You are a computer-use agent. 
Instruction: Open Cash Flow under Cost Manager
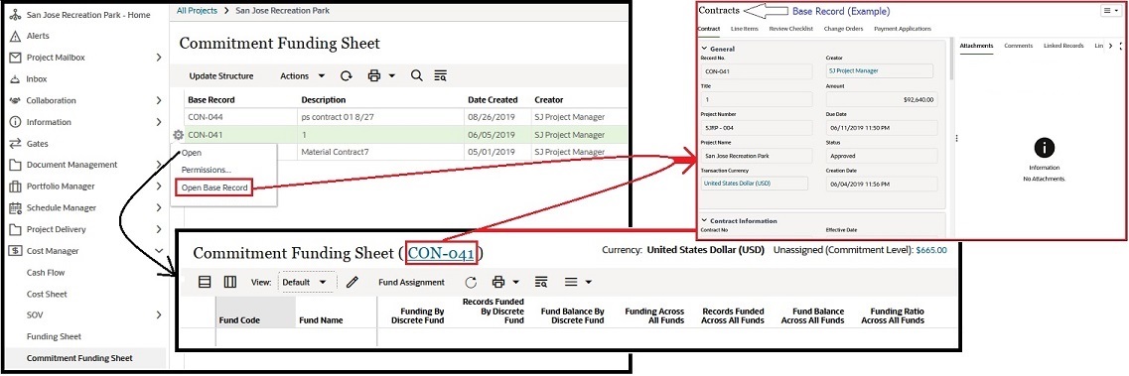tap(46, 273)
